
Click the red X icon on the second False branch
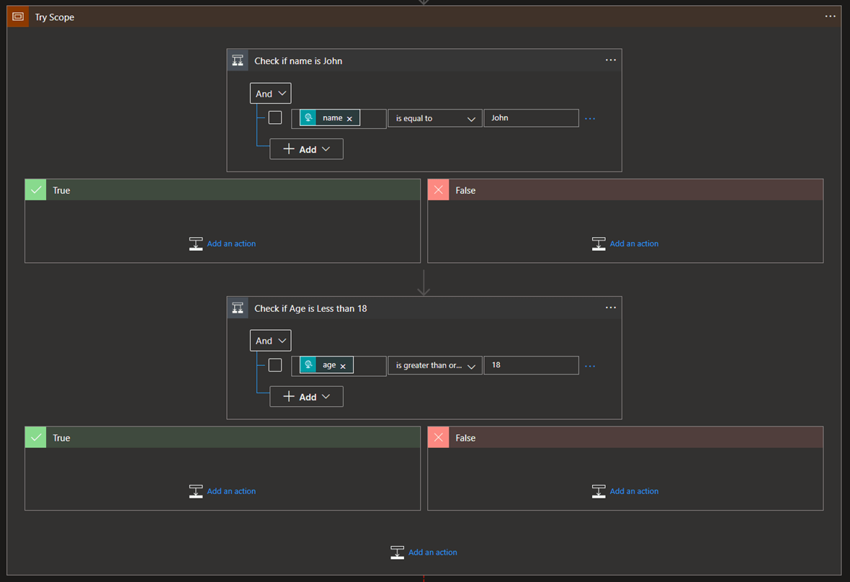[x=438, y=437]
